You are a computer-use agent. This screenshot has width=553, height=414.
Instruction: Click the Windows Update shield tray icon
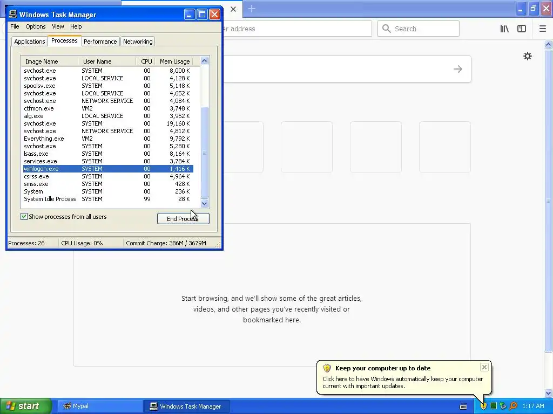click(483, 406)
